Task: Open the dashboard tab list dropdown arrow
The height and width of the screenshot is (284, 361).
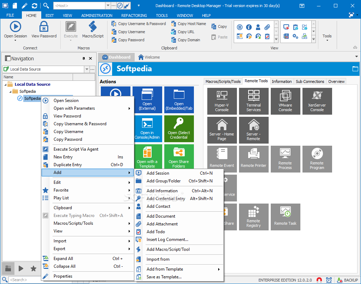Action: tap(356, 57)
